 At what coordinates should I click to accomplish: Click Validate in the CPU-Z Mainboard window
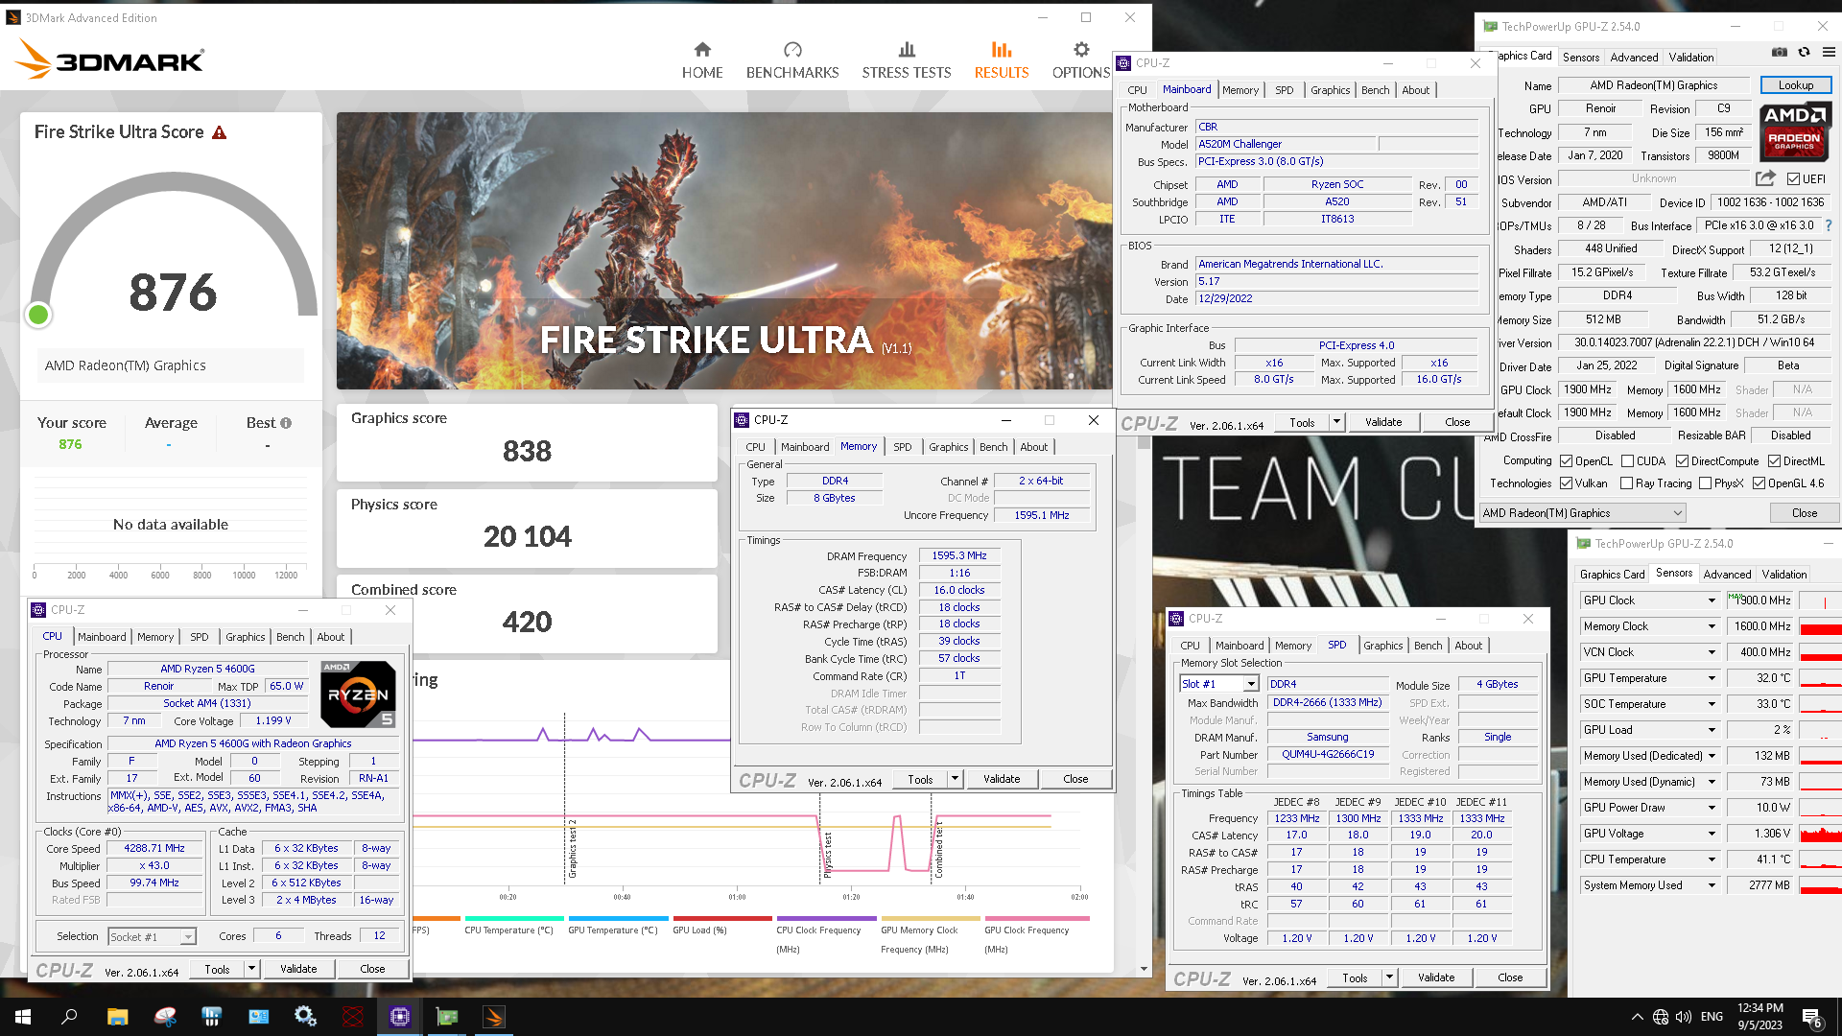tap(1383, 422)
